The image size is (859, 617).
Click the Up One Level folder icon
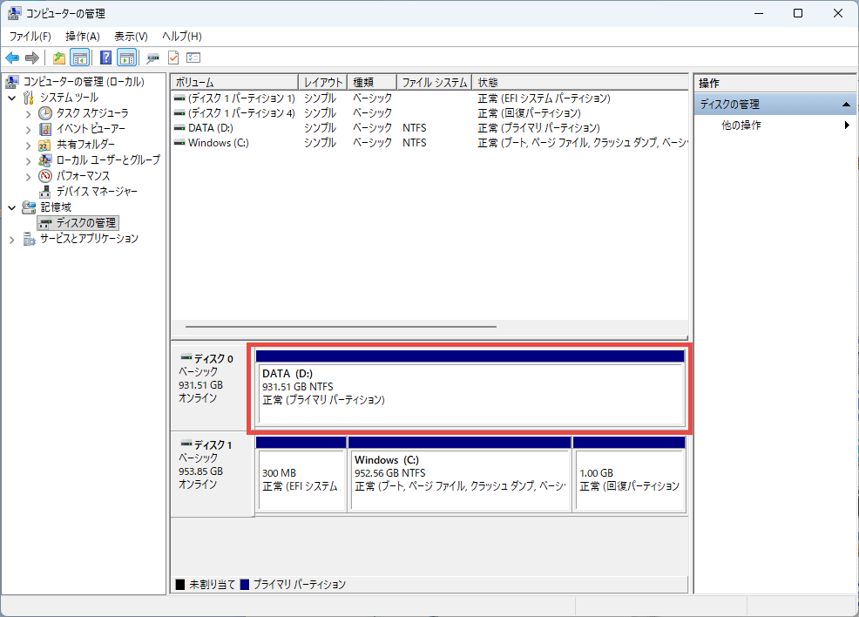point(59,58)
